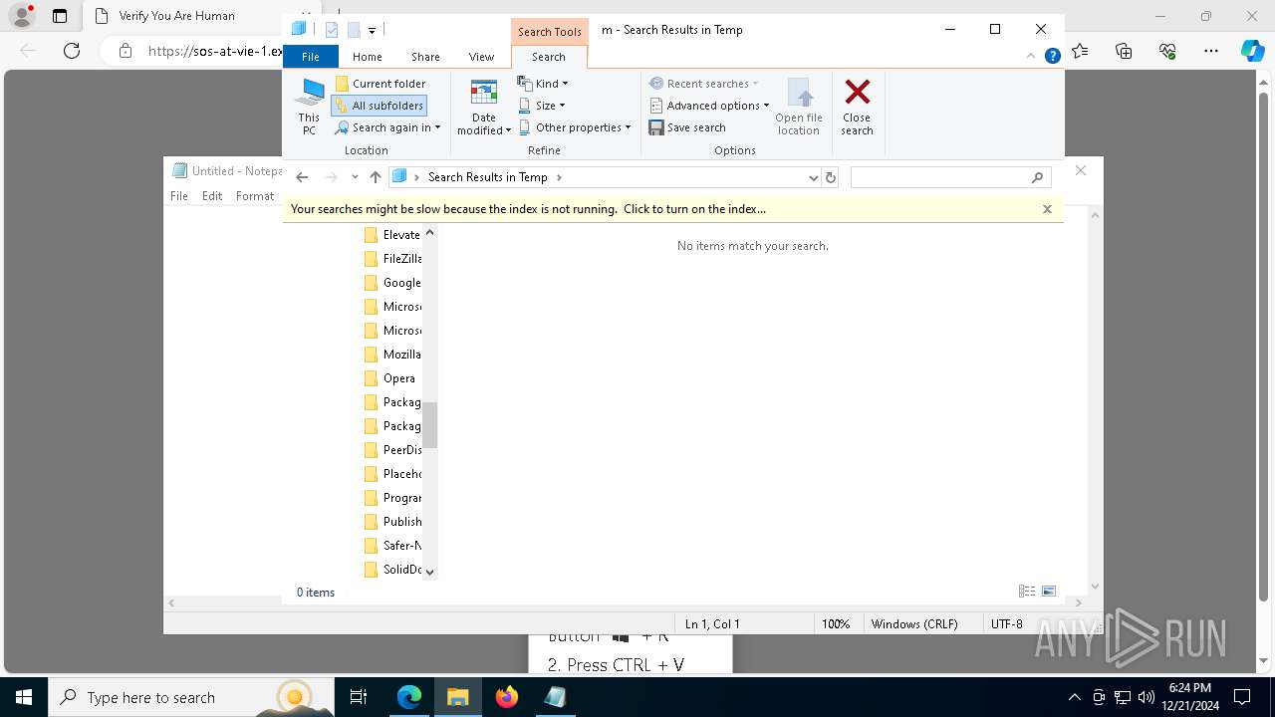Open Task View on taskbar
The height and width of the screenshot is (717, 1275).
359,697
